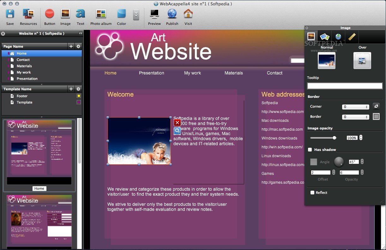This screenshot has height=250, width=386.
Task: Select the Template item in template list
Action: [42, 102]
